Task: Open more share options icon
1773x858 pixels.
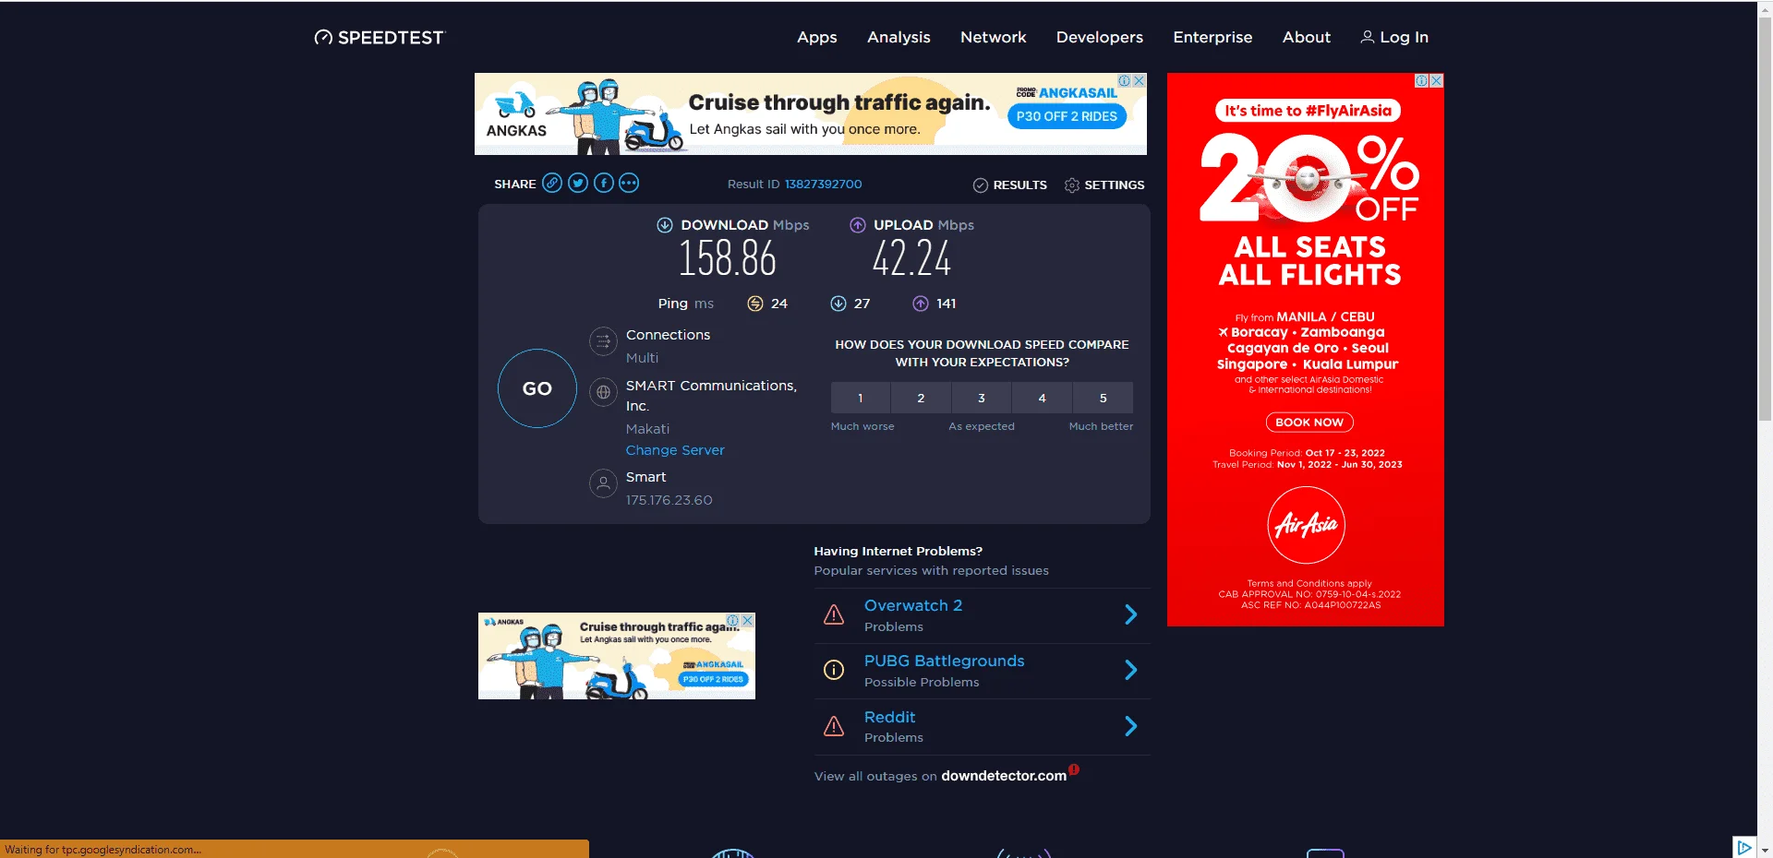Action: coord(629,183)
